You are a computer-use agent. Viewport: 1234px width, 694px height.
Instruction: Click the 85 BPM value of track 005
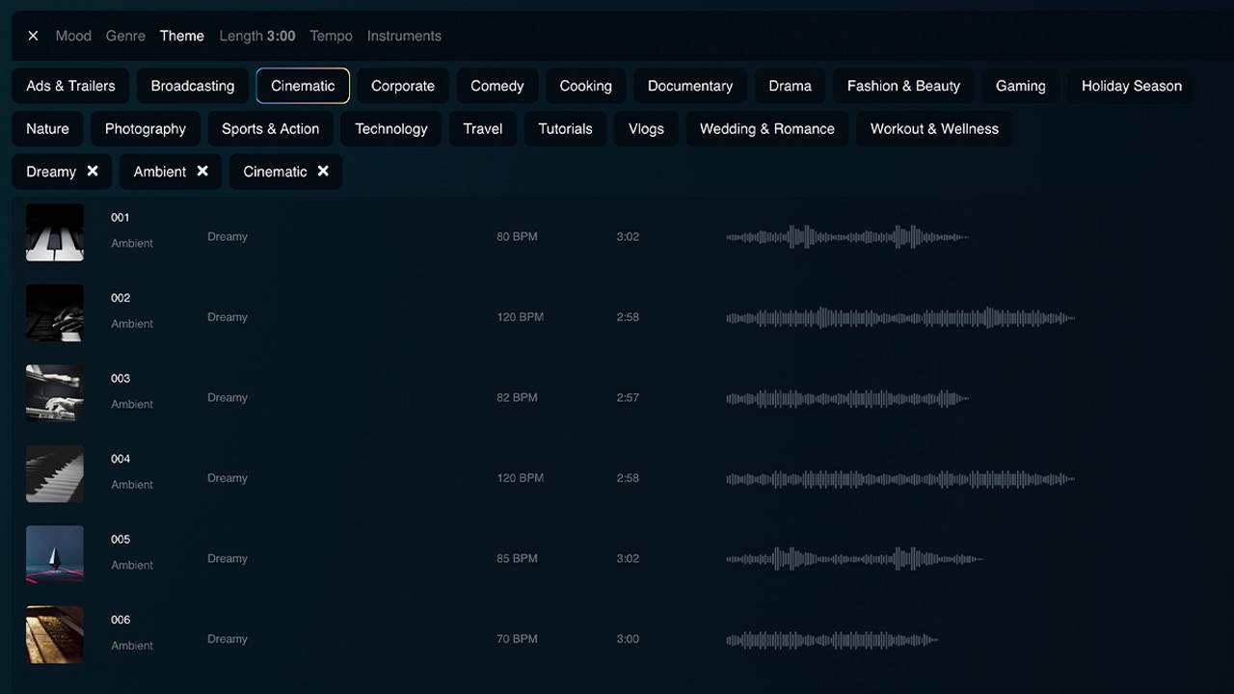(x=517, y=559)
